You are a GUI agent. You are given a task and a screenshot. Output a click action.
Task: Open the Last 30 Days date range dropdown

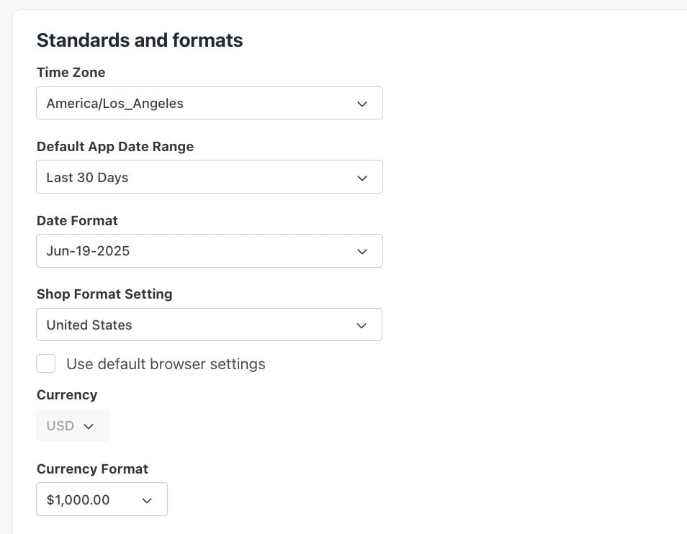[x=210, y=177]
